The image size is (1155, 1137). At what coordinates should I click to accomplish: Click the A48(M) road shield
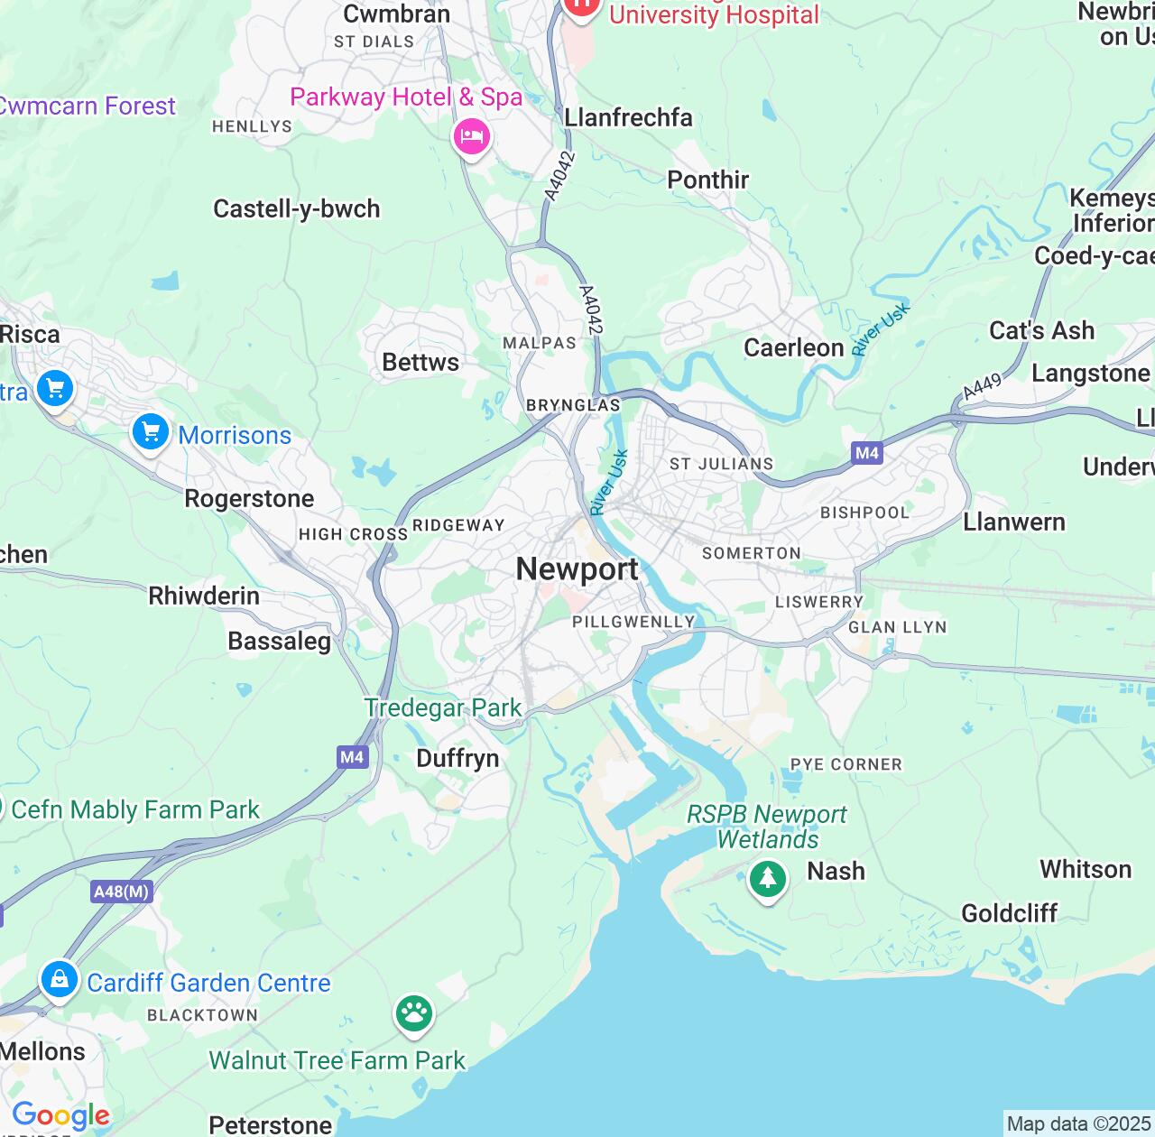click(123, 892)
